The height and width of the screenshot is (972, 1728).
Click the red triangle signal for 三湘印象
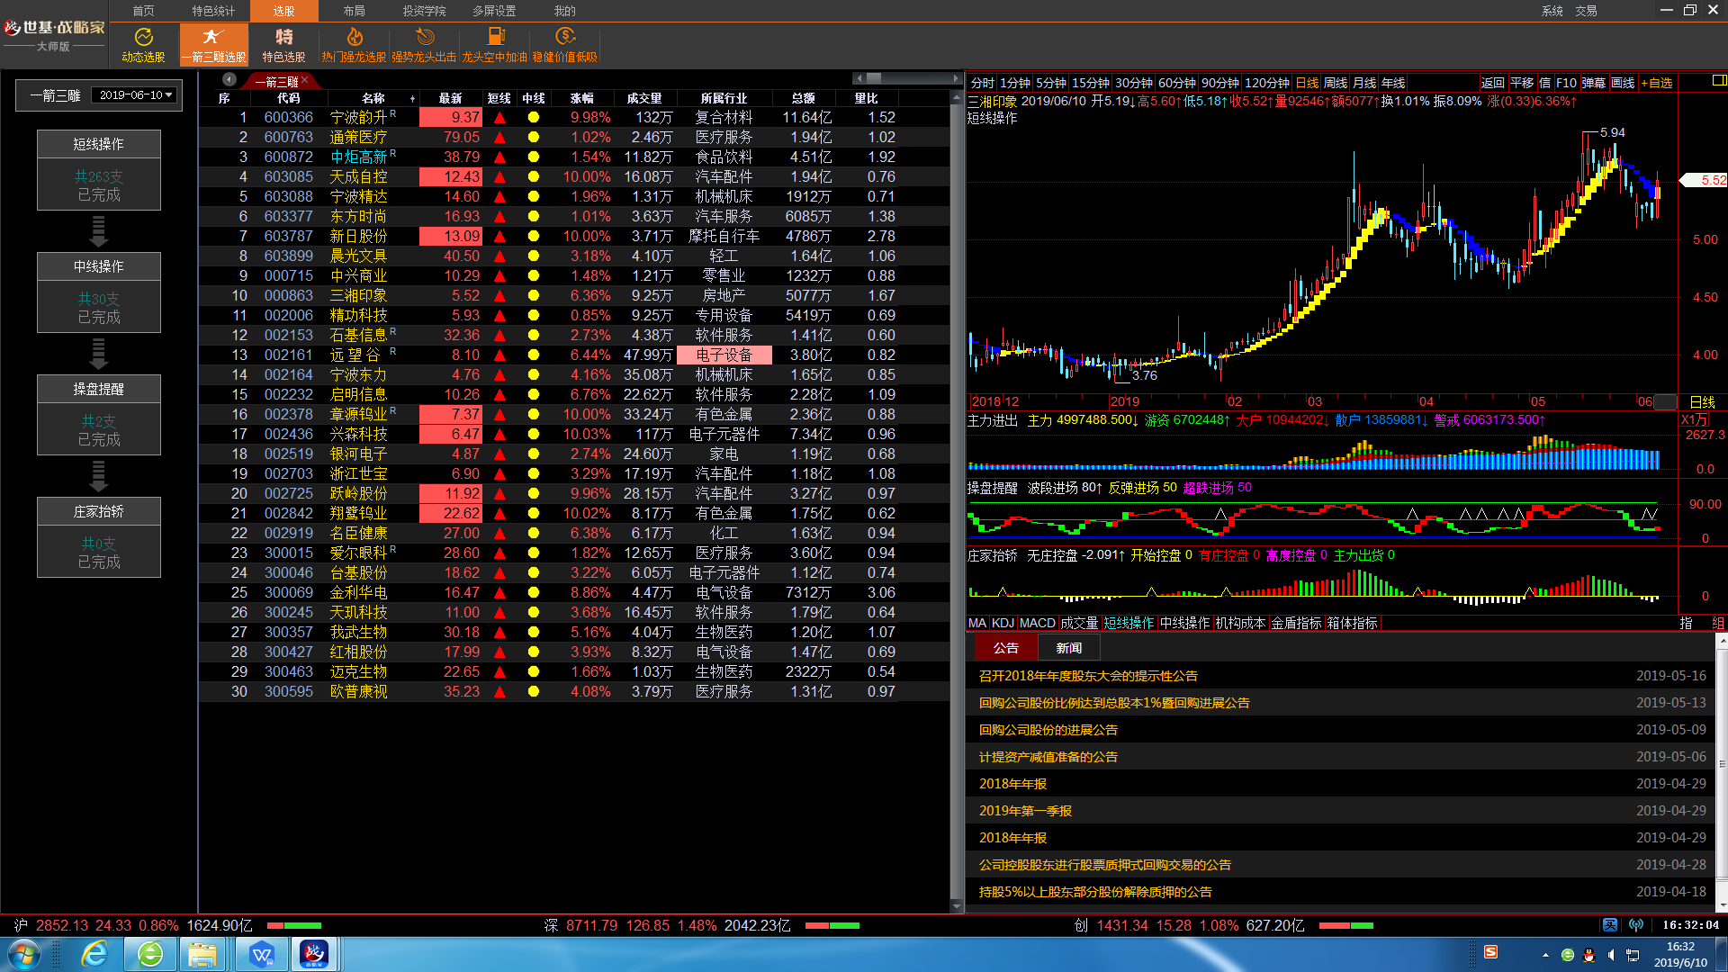499,296
